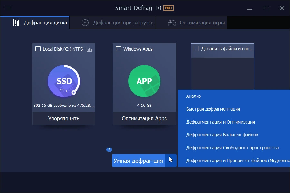This screenshot has width=290, height=193.
Task: Choose Быстрая дефрагментация menu entry
Action: point(234,109)
